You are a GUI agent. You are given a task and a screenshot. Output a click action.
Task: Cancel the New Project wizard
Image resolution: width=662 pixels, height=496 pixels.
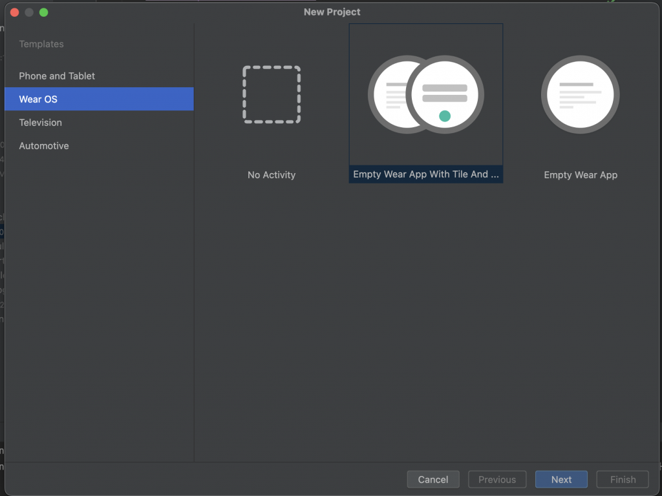pyautogui.click(x=432, y=479)
